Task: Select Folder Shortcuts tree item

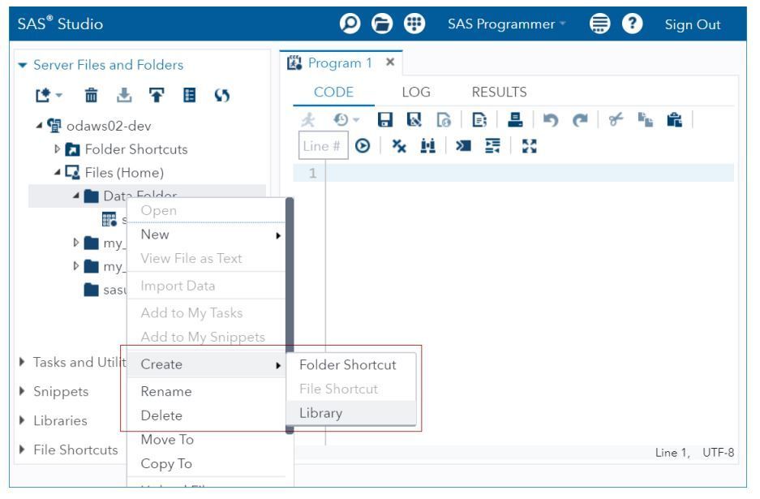Action: tap(136, 149)
